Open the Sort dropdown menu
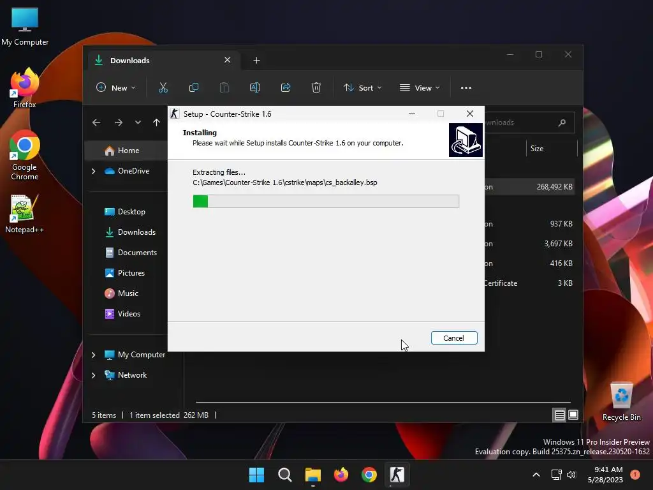 point(362,88)
